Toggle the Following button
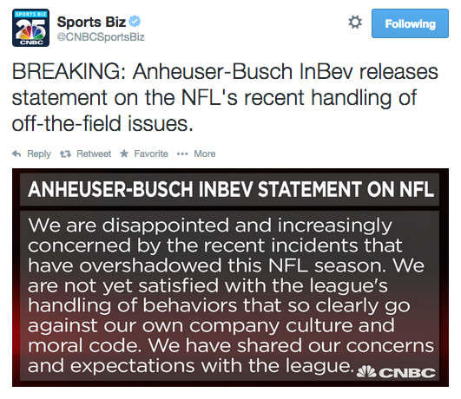This screenshot has width=461, height=399. click(410, 23)
